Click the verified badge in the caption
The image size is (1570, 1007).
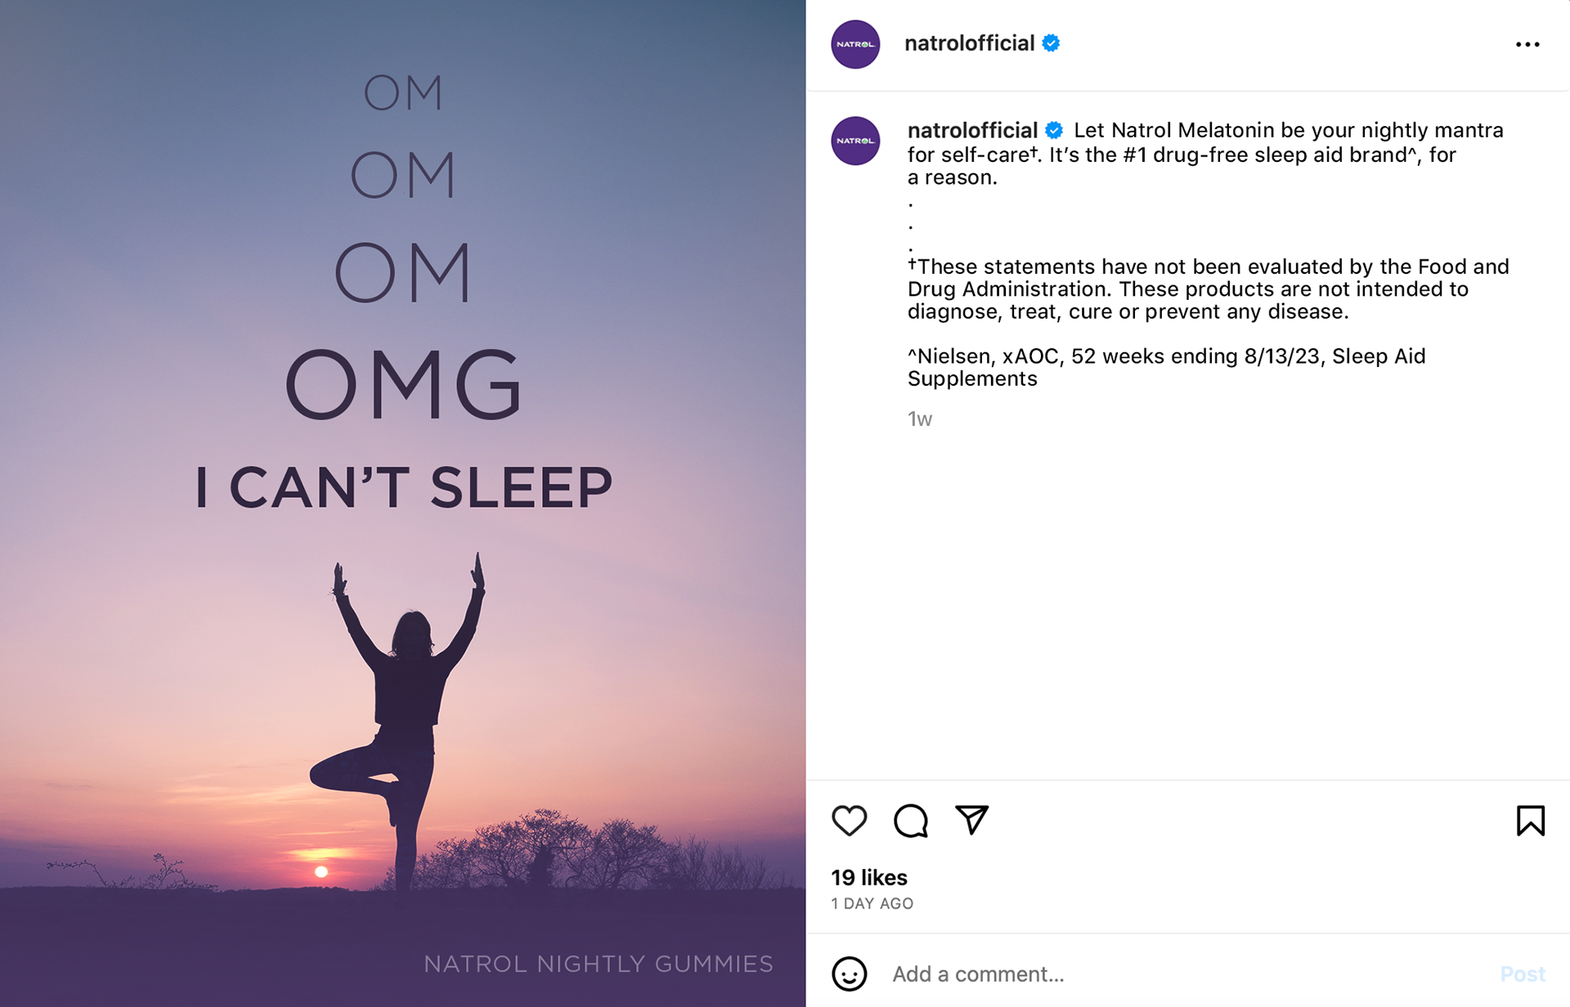coord(1055,130)
